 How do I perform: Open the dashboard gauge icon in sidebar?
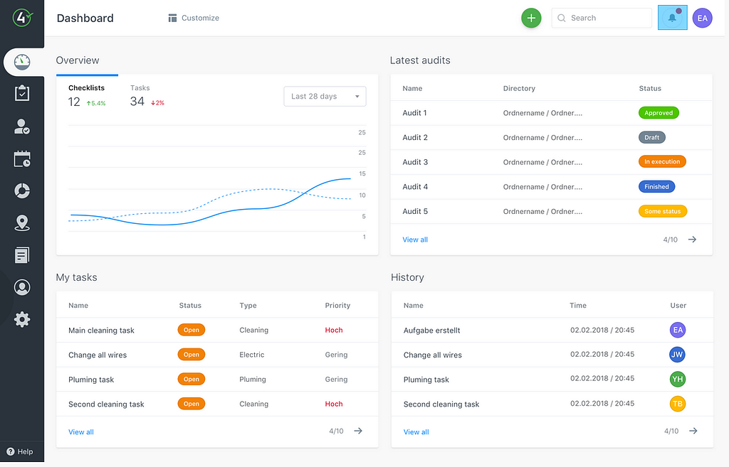(x=22, y=62)
